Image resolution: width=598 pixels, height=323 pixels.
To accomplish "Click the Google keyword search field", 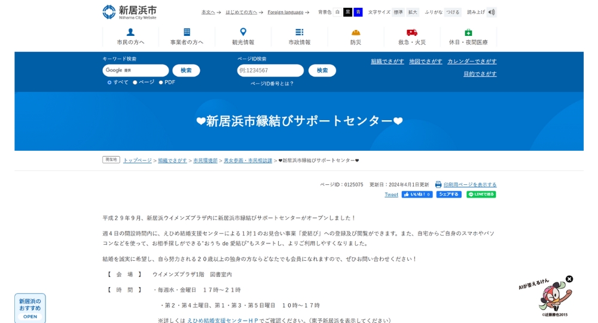I will point(136,71).
